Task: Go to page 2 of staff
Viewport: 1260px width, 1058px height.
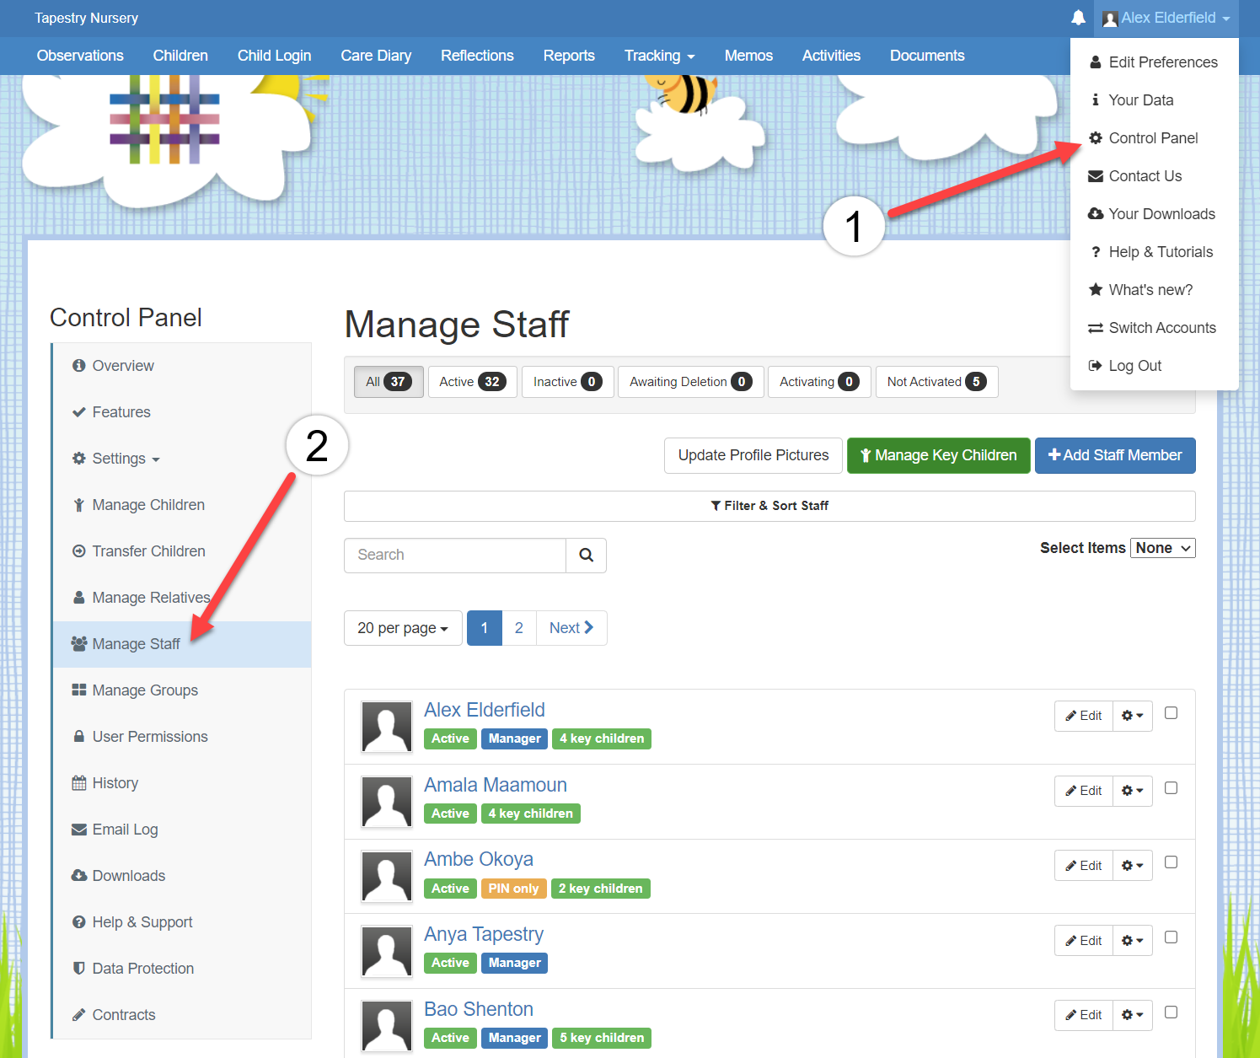Action: [519, 628]
